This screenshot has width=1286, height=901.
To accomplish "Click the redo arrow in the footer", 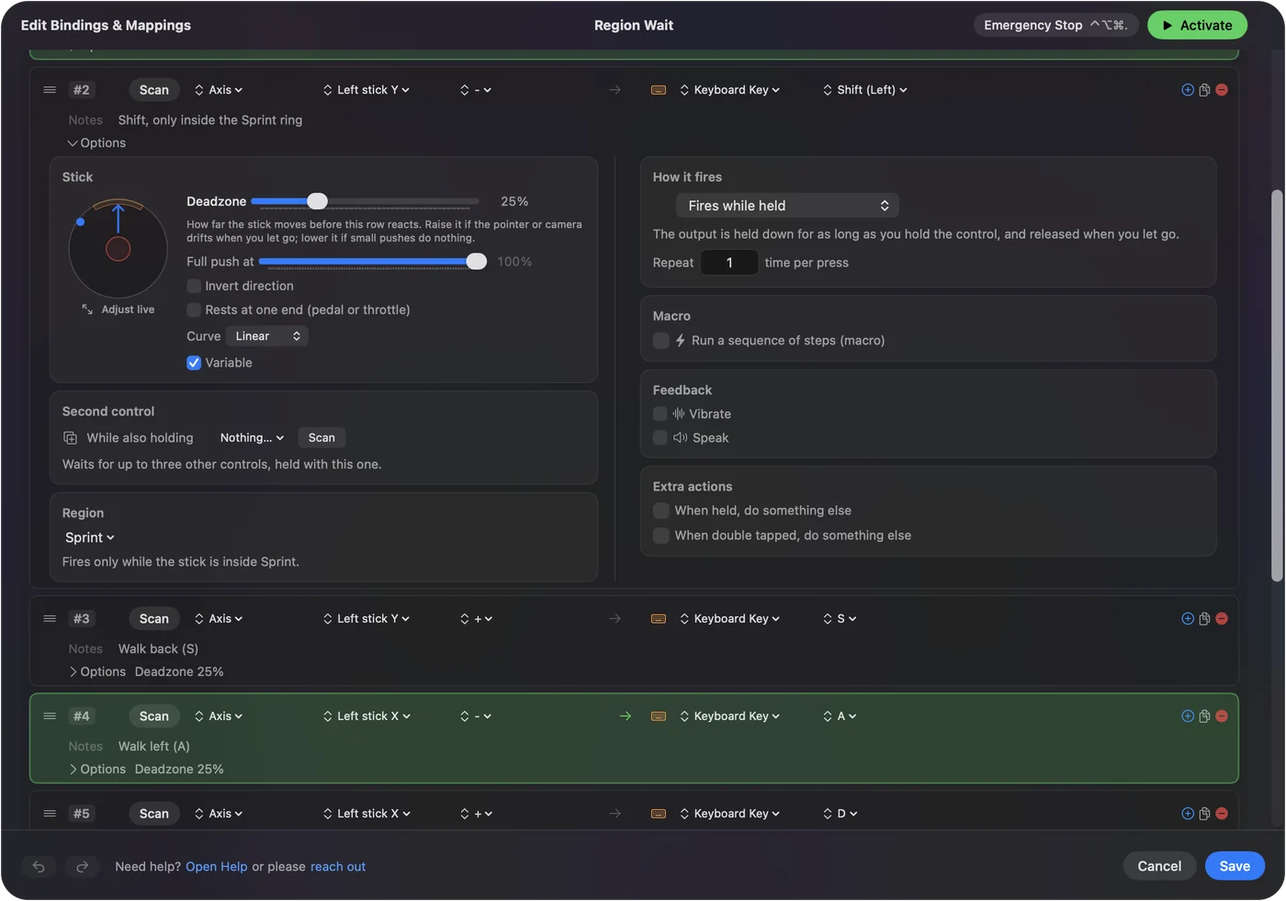I will click(82, 866).
